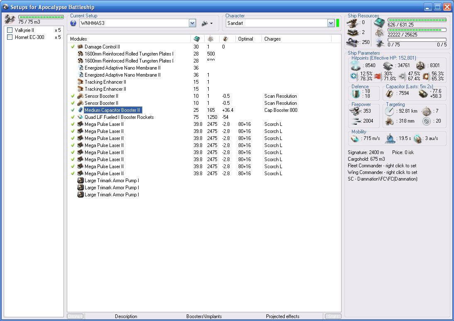Click the first Mega Pulse Laser II icon

tap(81, 124)
